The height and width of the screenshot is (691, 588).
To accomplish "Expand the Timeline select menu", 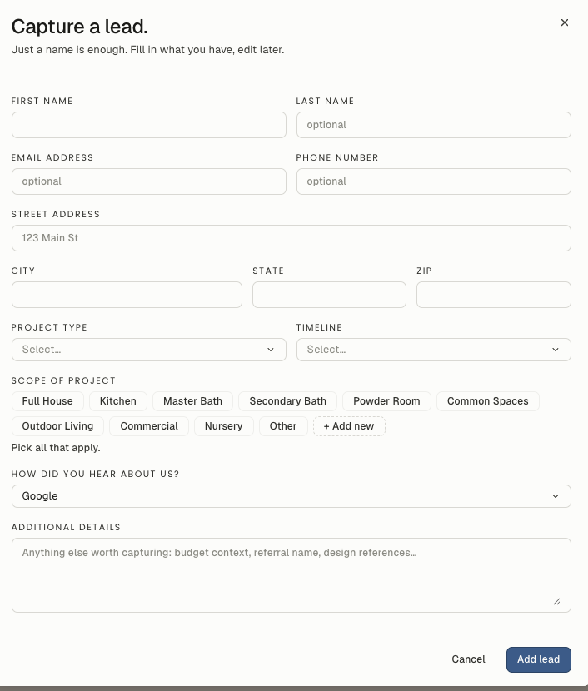I will [x=434, y=350].
